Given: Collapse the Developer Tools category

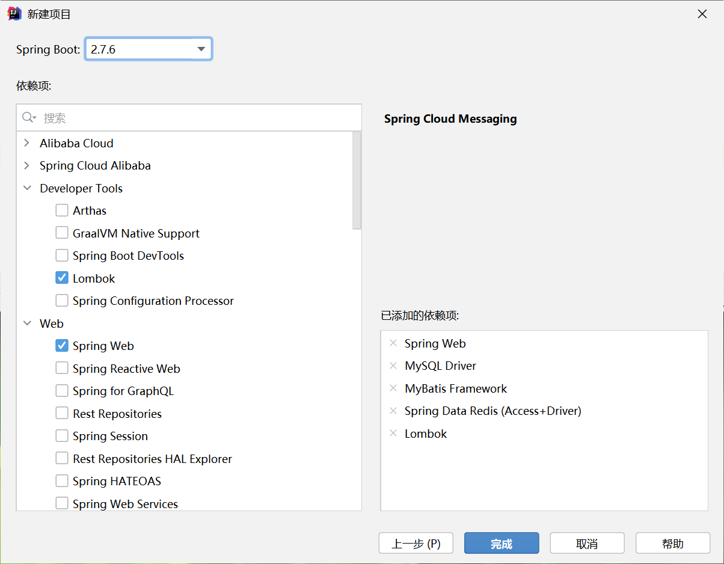Looking at the screenshot, I should pyautogui.click(x=27, y=188).
